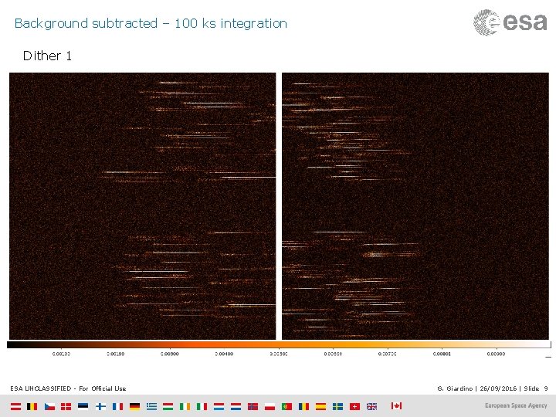Click the 'G. Giardino' author name

(x=455, y=388)
